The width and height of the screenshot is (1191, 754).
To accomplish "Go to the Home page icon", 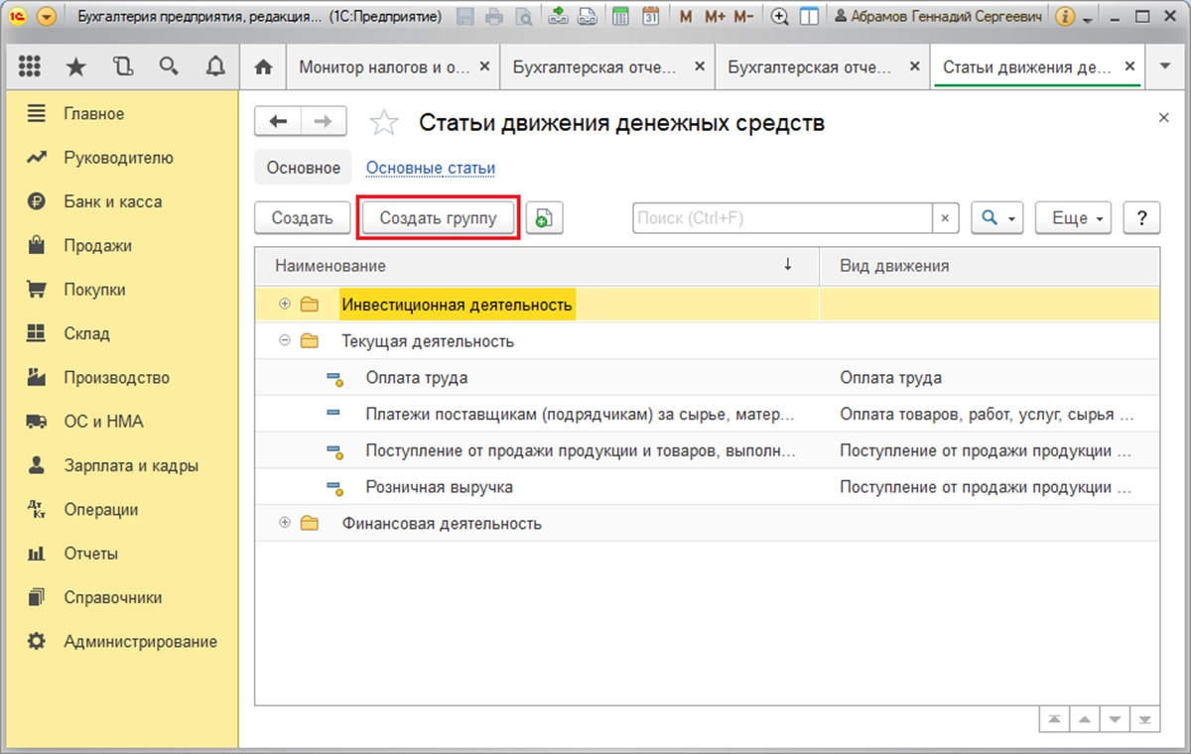I will click(x=263, y=67).
